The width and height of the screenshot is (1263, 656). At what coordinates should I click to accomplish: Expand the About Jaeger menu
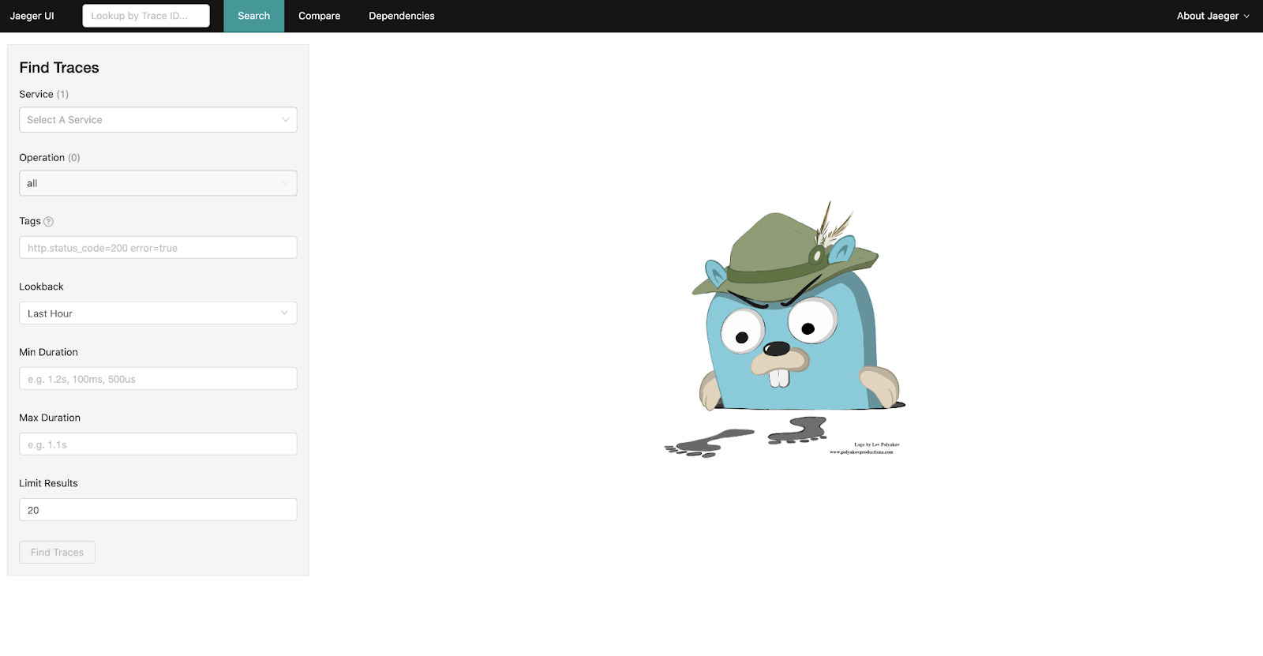(x=1212, y=16)
